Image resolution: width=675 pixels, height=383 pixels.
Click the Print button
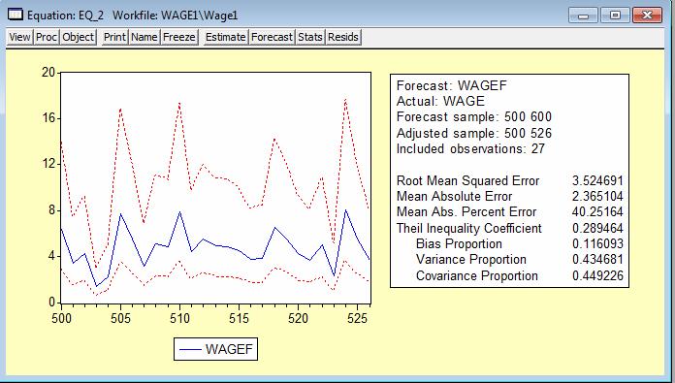coord(114,37)
